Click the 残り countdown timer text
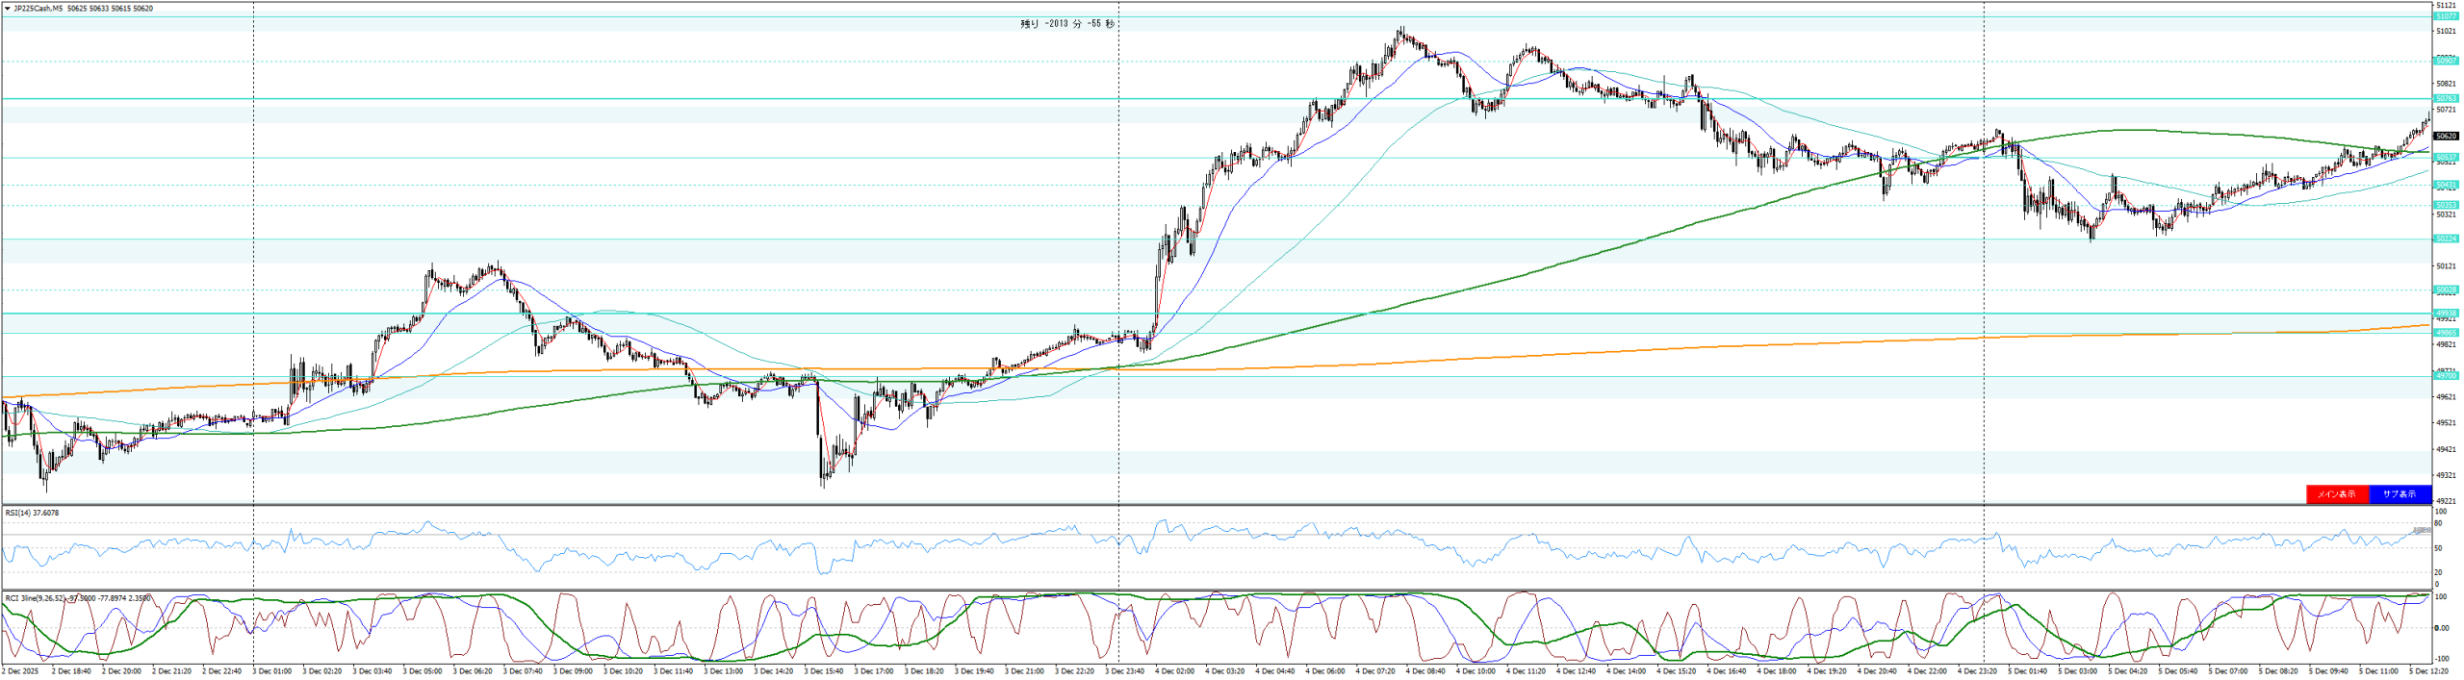The width and height of the screenshot is (2464, 680). (x=1066, y=24)
